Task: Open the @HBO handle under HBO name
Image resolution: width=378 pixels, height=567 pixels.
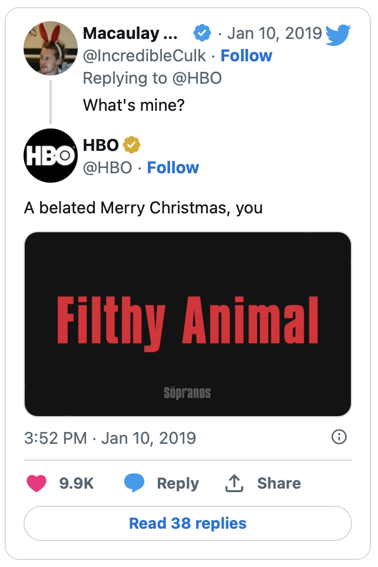Action: click(x=108, y=168)
